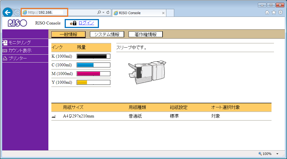Screen dimensions: 287x159
Task: Click the printer illustration image
Action: coord(147,72)
